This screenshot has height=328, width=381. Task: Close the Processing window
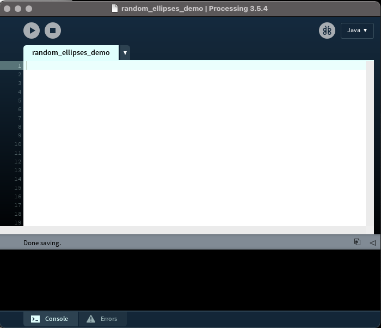(7, 9)
